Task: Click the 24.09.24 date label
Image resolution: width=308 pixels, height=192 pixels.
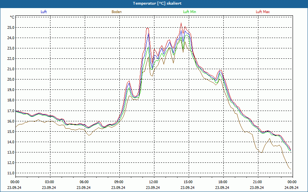Action: 292,188
